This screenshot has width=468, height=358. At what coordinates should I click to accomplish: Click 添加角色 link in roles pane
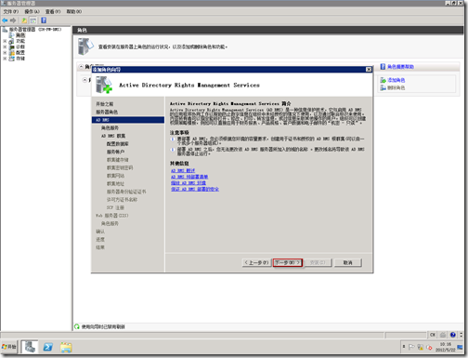[x=396, y=80]
